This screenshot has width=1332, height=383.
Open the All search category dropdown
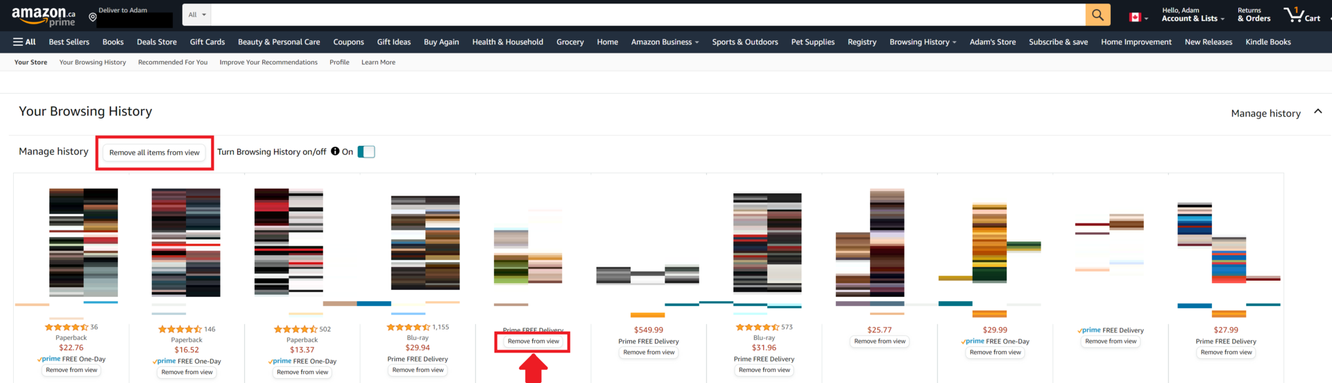click(197, 15)
